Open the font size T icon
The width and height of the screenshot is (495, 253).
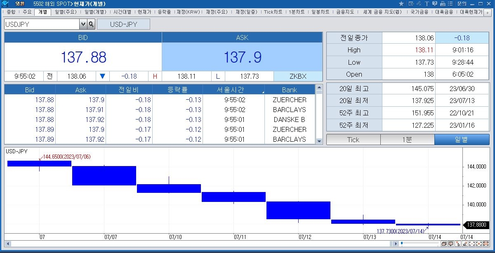click(427, 4)
